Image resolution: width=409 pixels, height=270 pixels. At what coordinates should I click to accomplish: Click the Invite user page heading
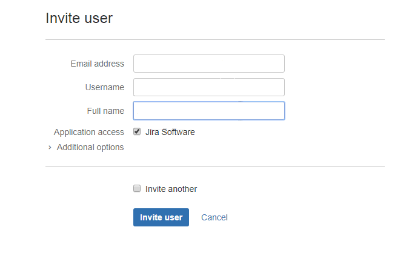pos(79,18)
